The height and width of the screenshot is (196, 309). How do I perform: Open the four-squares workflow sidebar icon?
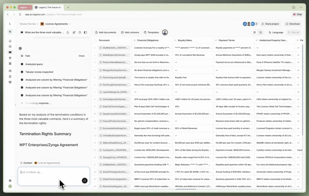click(x=10, y=64)
